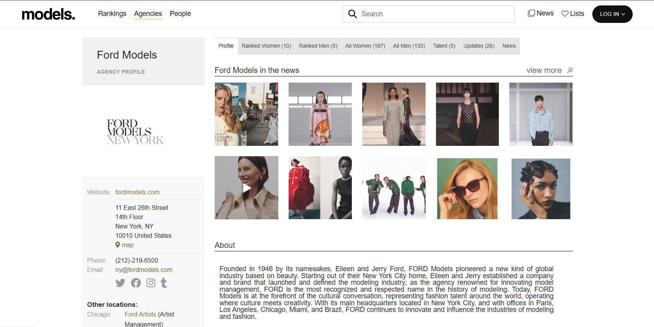
Task: Click the view more arrow icon
Action: click(x=570, y=70)
